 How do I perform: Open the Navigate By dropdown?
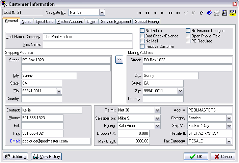click(x=102, y=12)
